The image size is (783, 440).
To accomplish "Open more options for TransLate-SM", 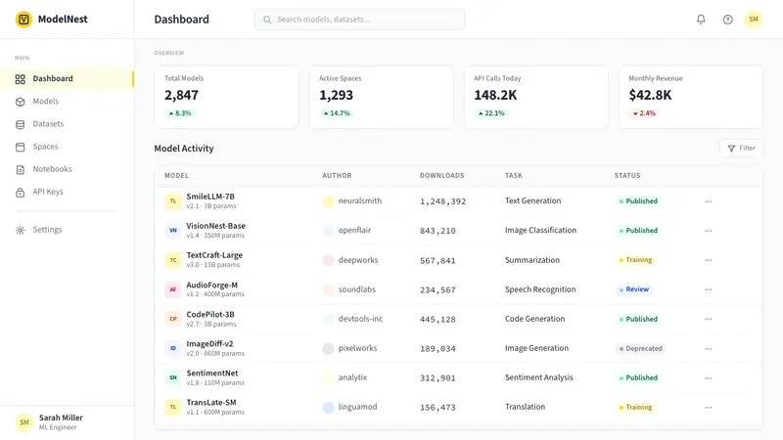I will [708, 408].
